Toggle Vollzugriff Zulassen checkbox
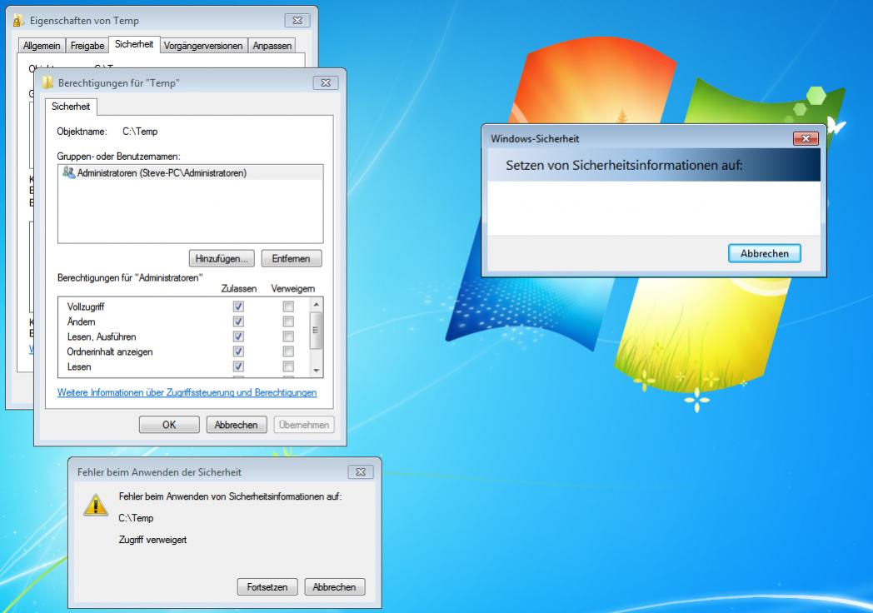This screenshot has width=873, height=613. click(238, 306)
